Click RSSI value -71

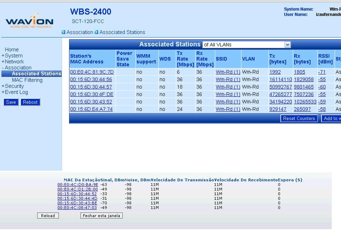coord(322,72)
